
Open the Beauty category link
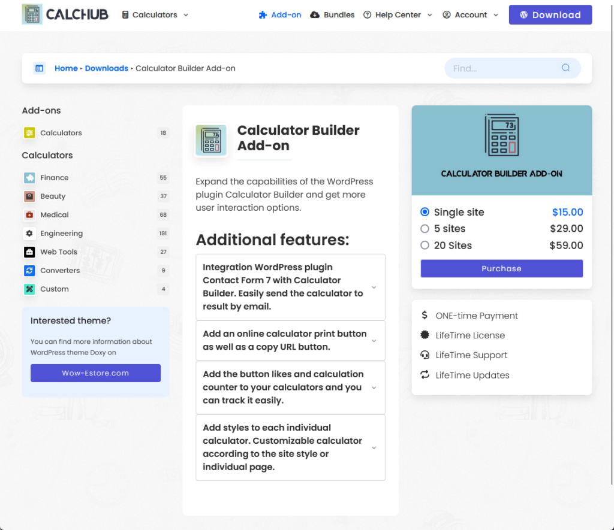tap(53, 196)
